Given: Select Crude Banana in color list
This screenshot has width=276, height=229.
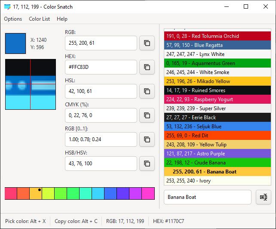Looking at the screenshot, I should tap(218, 163).
